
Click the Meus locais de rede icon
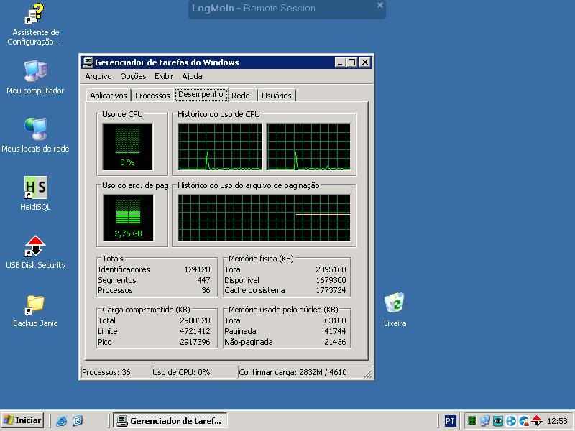(x=34, y=130)
